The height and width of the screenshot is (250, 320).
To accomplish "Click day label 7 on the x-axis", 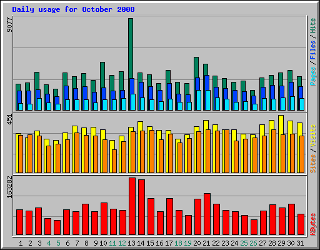I will (77, 243).
